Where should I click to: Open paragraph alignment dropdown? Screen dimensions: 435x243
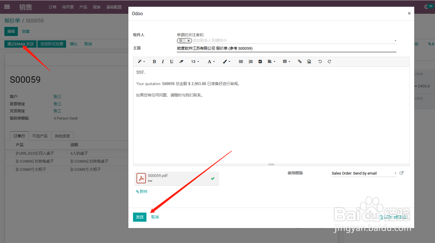[271, 61]
